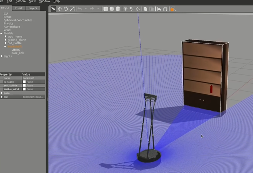Select GUI in the world tree
The image size is (253, 173).
pyautogui.click(x=6, y=14)
